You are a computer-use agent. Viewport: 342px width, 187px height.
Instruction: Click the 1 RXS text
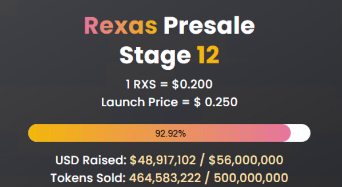point(141,85)
